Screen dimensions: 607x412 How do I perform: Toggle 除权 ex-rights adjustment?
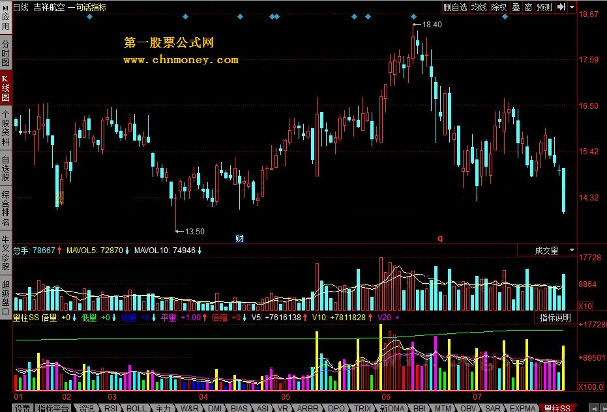click(499, 7)
